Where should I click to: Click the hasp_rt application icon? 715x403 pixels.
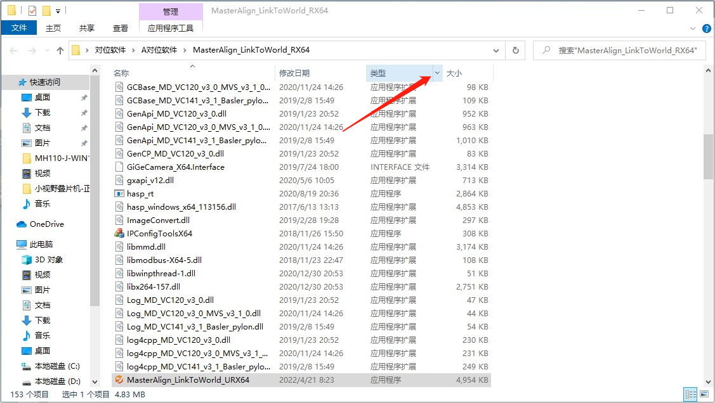pyautogui.click(x=119, y=194)
